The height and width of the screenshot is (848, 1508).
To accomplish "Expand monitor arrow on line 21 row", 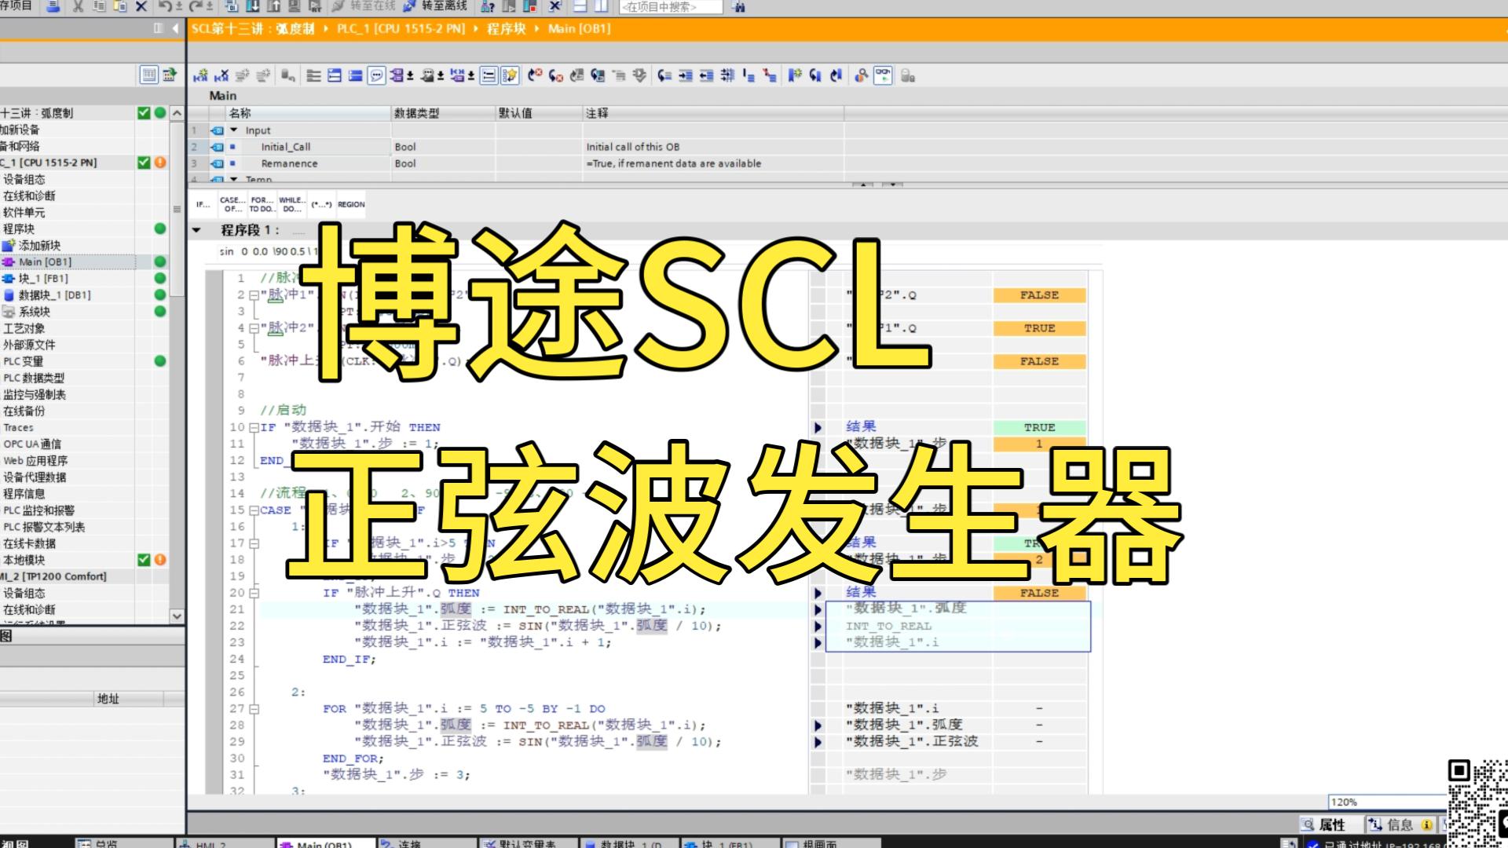I will [x=818, y=610].
